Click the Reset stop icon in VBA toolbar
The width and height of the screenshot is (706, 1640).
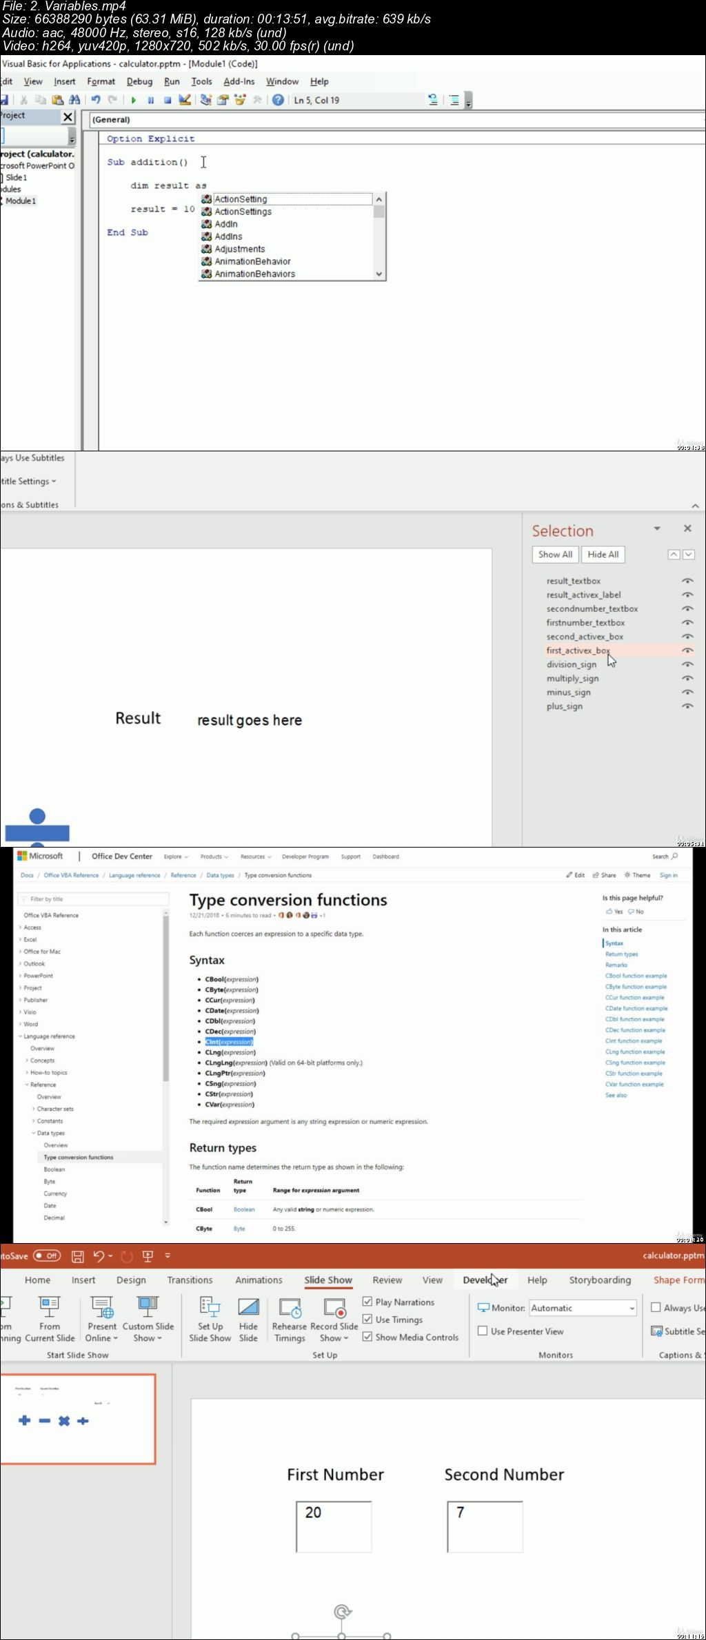pos(167,101)
